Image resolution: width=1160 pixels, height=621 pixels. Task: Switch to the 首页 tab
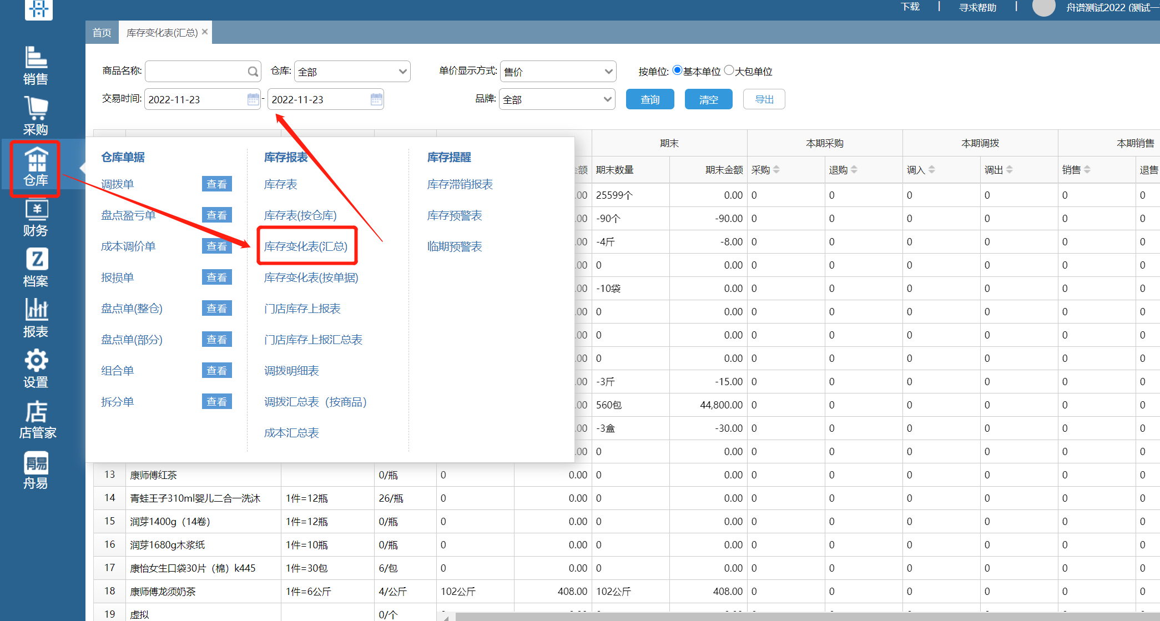102,33
